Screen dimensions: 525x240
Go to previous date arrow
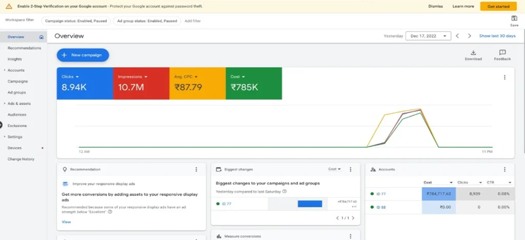457,36
